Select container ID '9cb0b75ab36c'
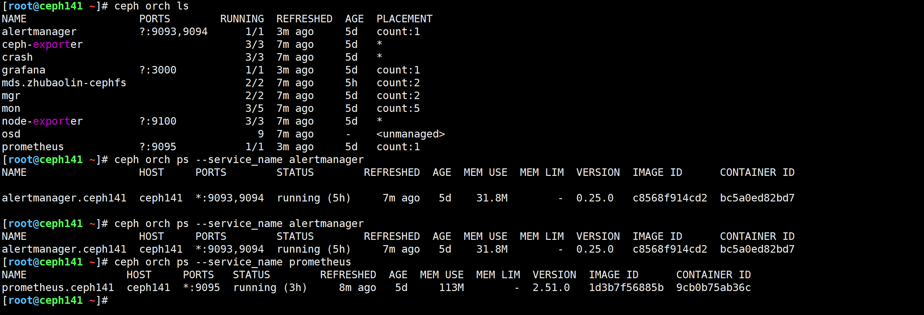924x315 pixels. point(714,288)
